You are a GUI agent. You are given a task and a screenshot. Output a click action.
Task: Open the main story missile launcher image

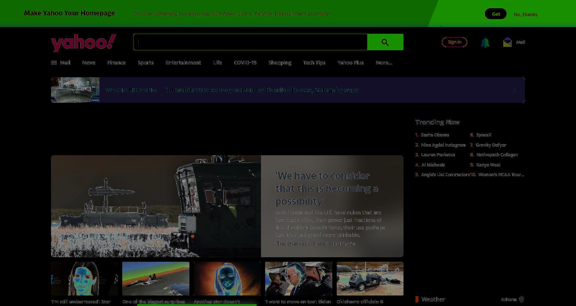(156, 206)
